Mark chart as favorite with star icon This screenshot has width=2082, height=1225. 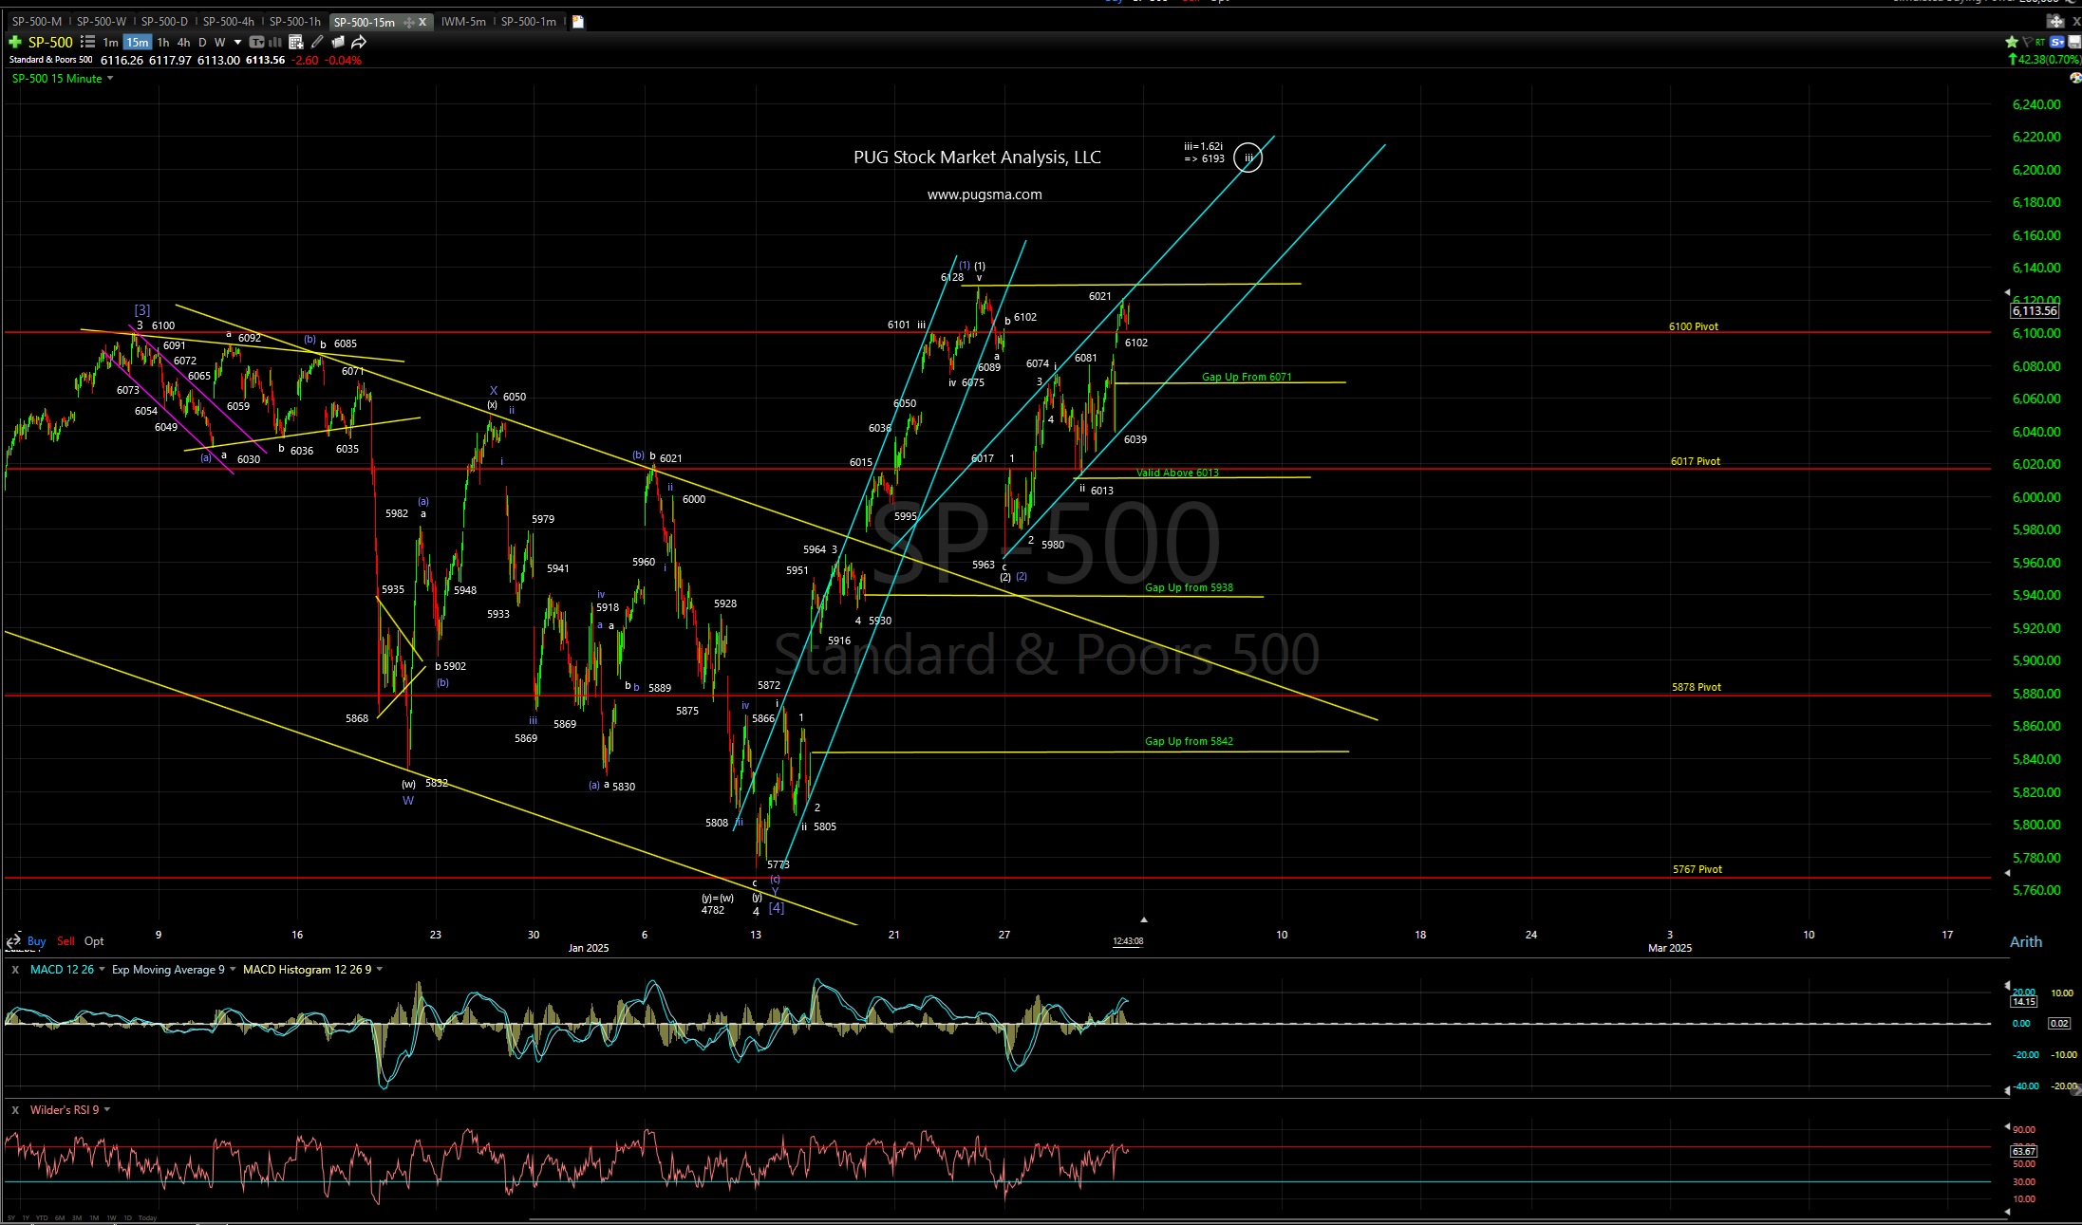tap(2011, 43)
